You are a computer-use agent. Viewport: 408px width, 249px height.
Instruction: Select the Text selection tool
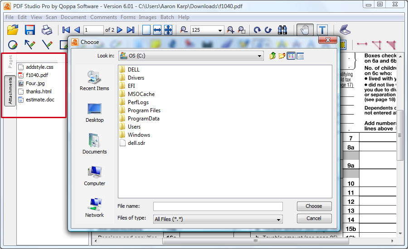pos(322,30)
